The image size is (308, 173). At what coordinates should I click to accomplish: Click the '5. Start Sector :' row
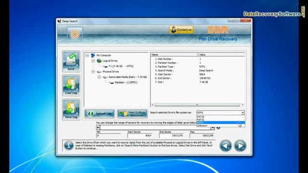pyautogui.click(x=198, y=74)
